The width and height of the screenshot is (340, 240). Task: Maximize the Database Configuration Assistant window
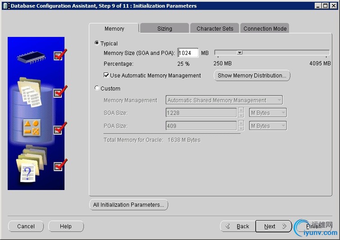click(325, 6)
